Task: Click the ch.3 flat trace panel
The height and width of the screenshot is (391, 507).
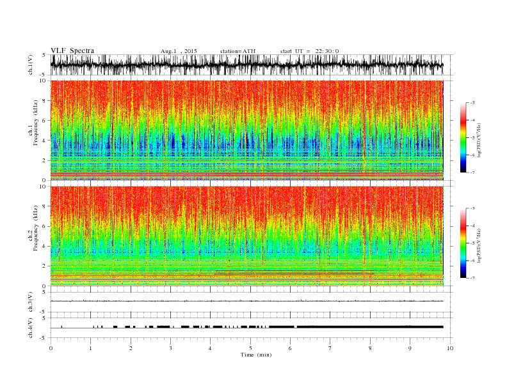Action: coord(252,302)
